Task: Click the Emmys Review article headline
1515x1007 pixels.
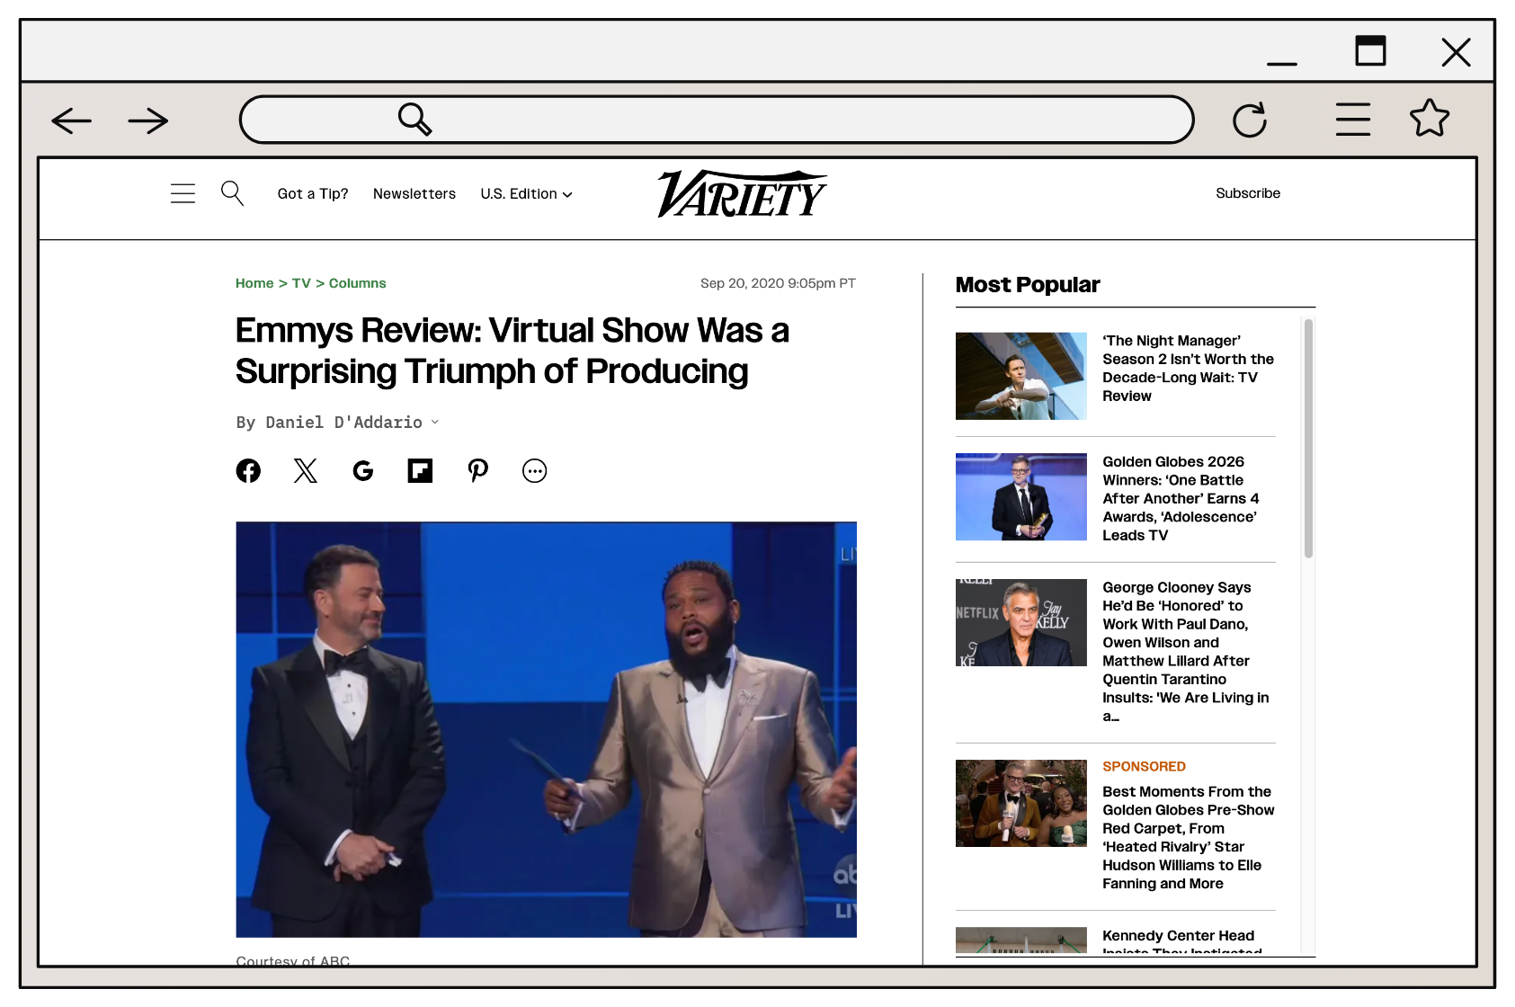Action: point(512,351)
